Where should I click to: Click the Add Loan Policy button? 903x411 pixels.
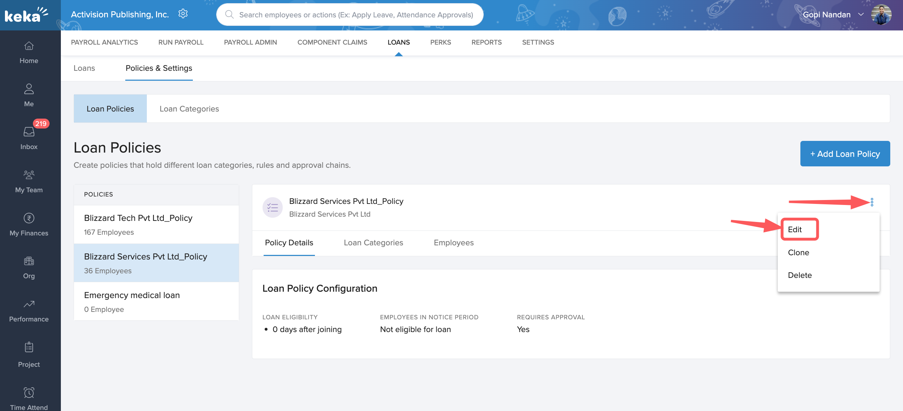[845, 154]
